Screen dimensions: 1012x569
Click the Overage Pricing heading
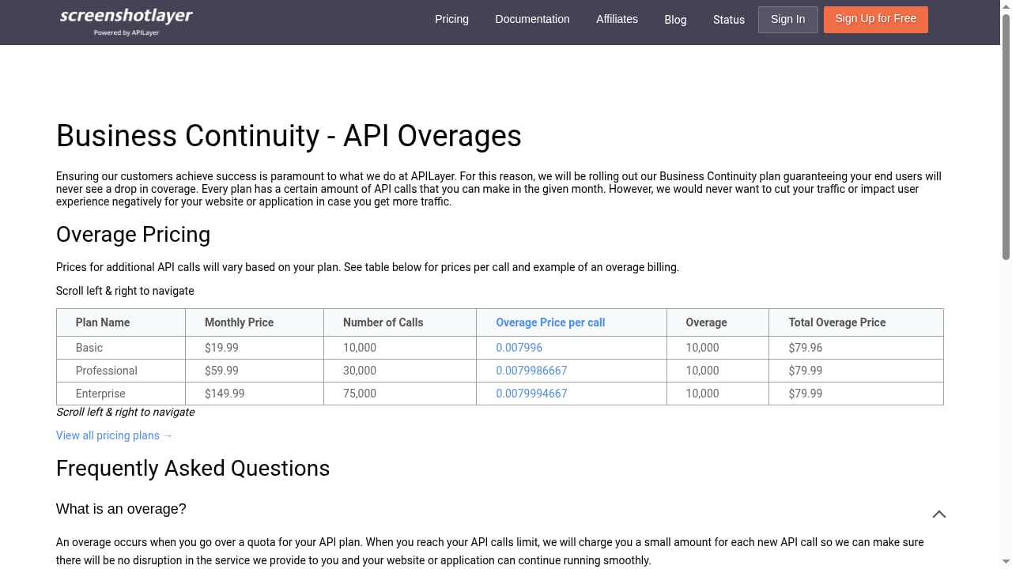pyautogui.click(x=133, y=235)
